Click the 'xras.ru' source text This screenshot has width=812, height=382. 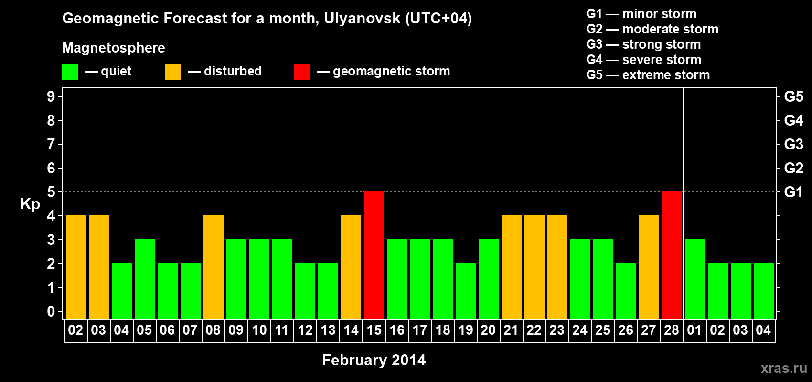tap(784, 368)
